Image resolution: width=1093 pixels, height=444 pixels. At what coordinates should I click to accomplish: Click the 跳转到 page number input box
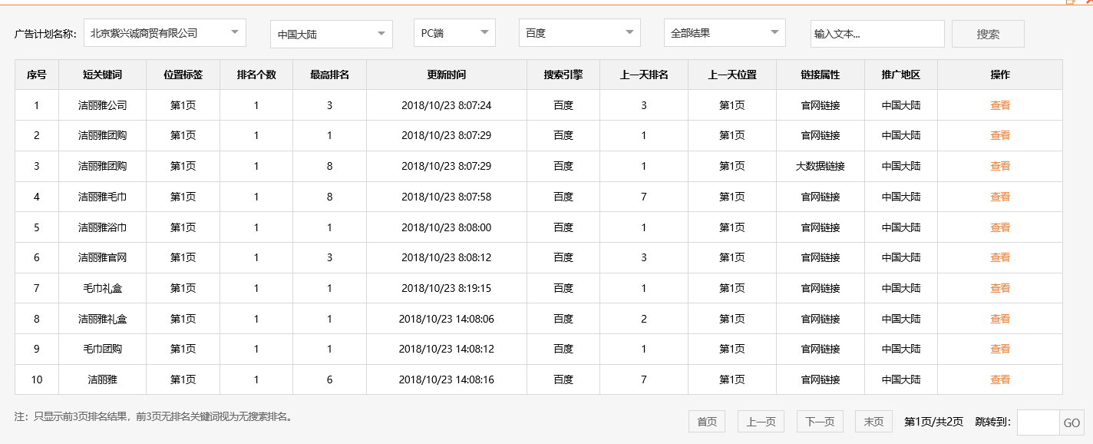1037,421
